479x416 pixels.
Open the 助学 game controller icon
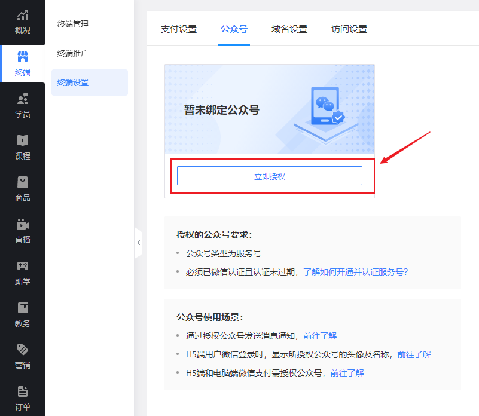[x=23, y=266]
